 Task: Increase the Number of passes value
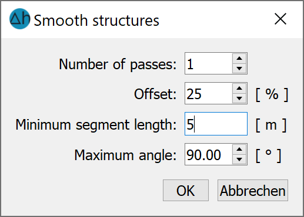[x=239, y=59]
